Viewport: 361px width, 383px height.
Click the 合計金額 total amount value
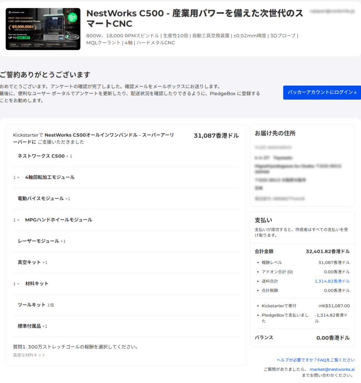click(x=328, y=251)
